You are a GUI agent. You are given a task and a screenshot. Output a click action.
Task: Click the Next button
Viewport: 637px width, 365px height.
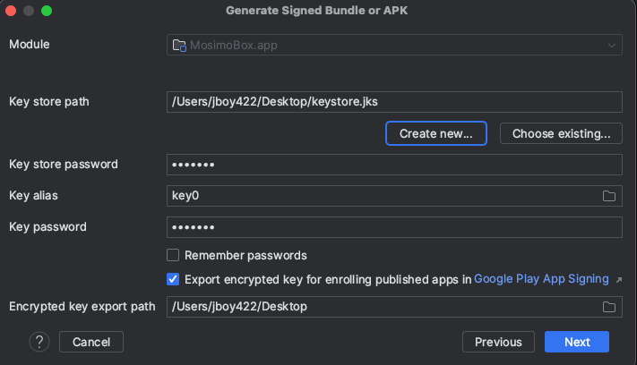click(577, 342)
